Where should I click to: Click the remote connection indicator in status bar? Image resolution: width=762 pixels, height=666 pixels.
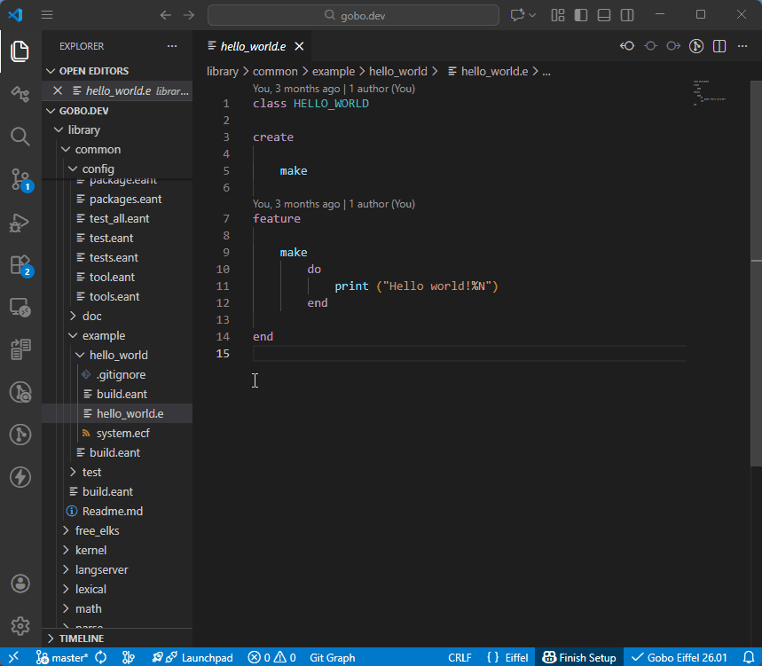[x=12, y=657]
